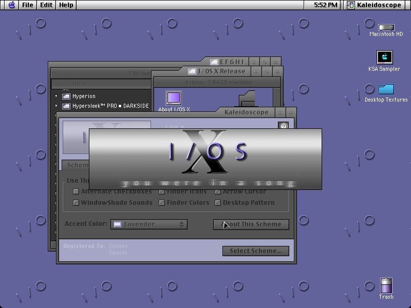Click the I/OS X Release window title
Image resolution: width=411 pixels, height=308 pixels.
[222, 71]
